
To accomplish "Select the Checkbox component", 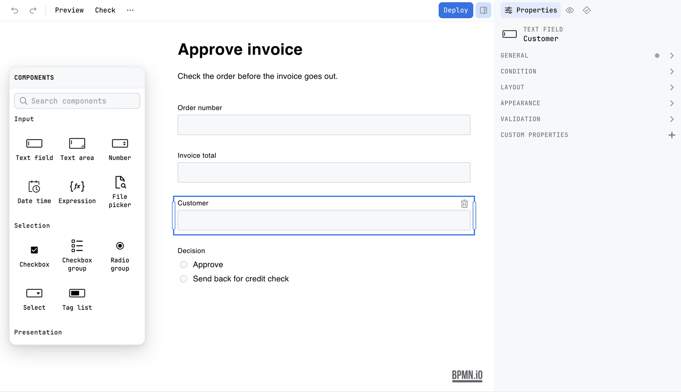I will pyautogui.click(x=34, y=256).
